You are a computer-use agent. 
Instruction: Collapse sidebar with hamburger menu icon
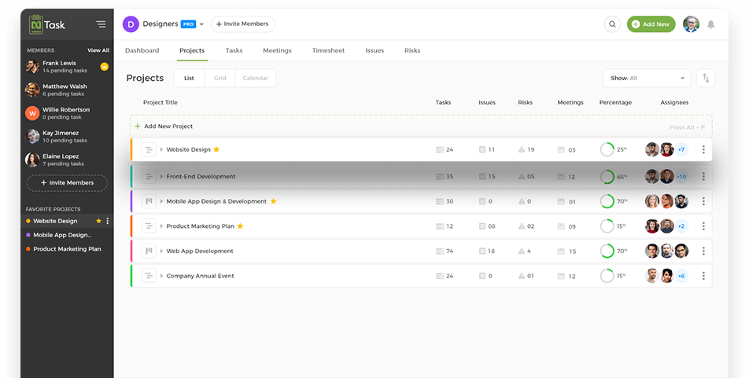click(x=101, y=24)
